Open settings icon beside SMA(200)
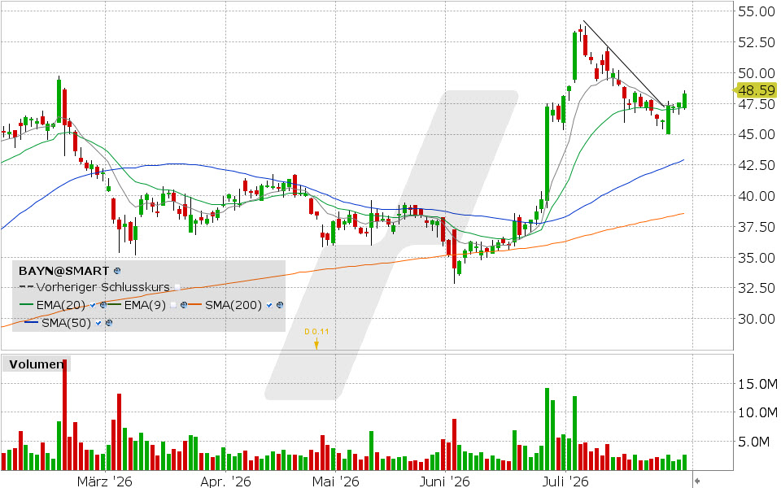The height and width of the screenshot is (488, 781). point(280,305)
